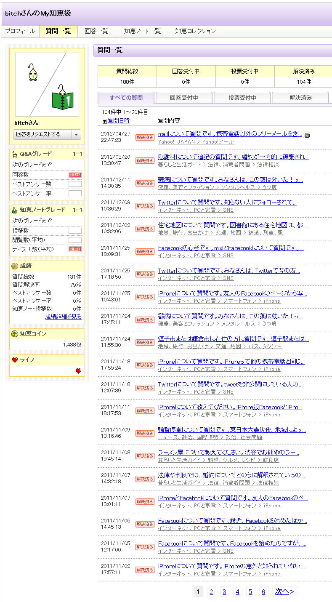Click 解決済み badge on the 2012/04/27 question
332x602 pixels.
pyautogui.click(x=145, y=138)
